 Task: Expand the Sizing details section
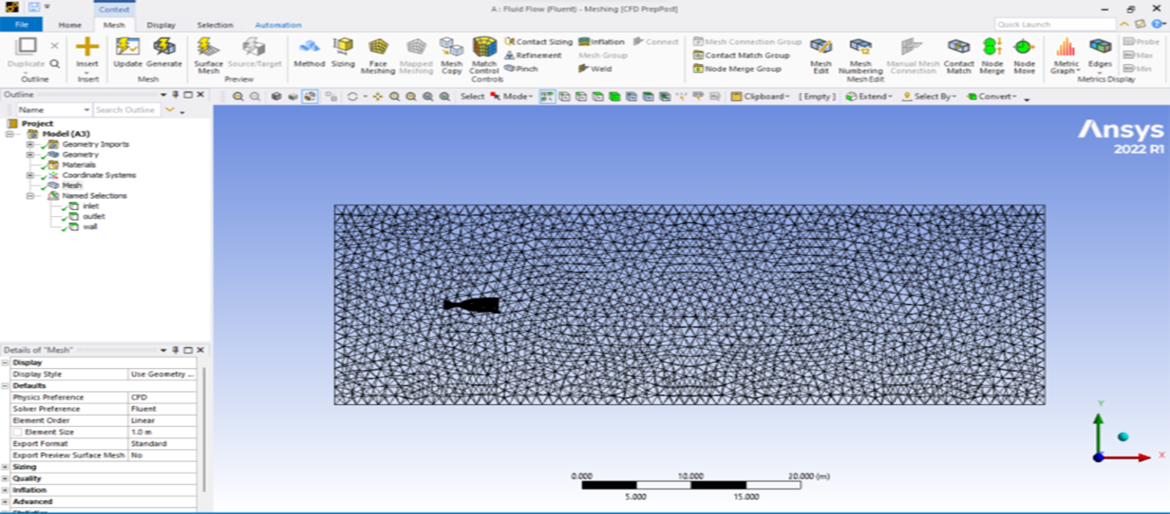pos(5,467)
